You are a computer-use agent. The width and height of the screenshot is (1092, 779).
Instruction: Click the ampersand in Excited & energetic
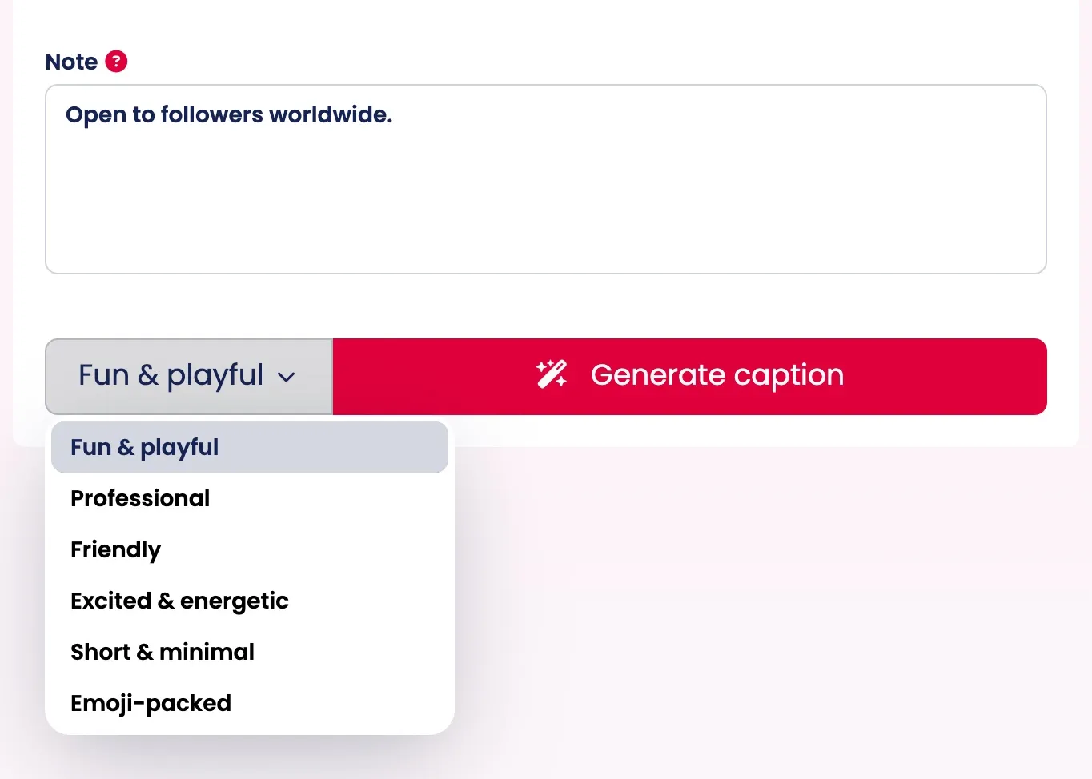tap(166, 601)
